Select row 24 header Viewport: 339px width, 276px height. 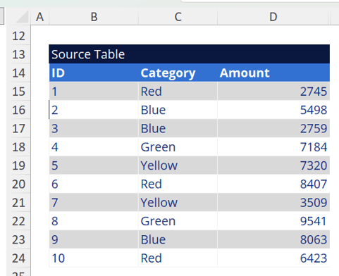18,258
